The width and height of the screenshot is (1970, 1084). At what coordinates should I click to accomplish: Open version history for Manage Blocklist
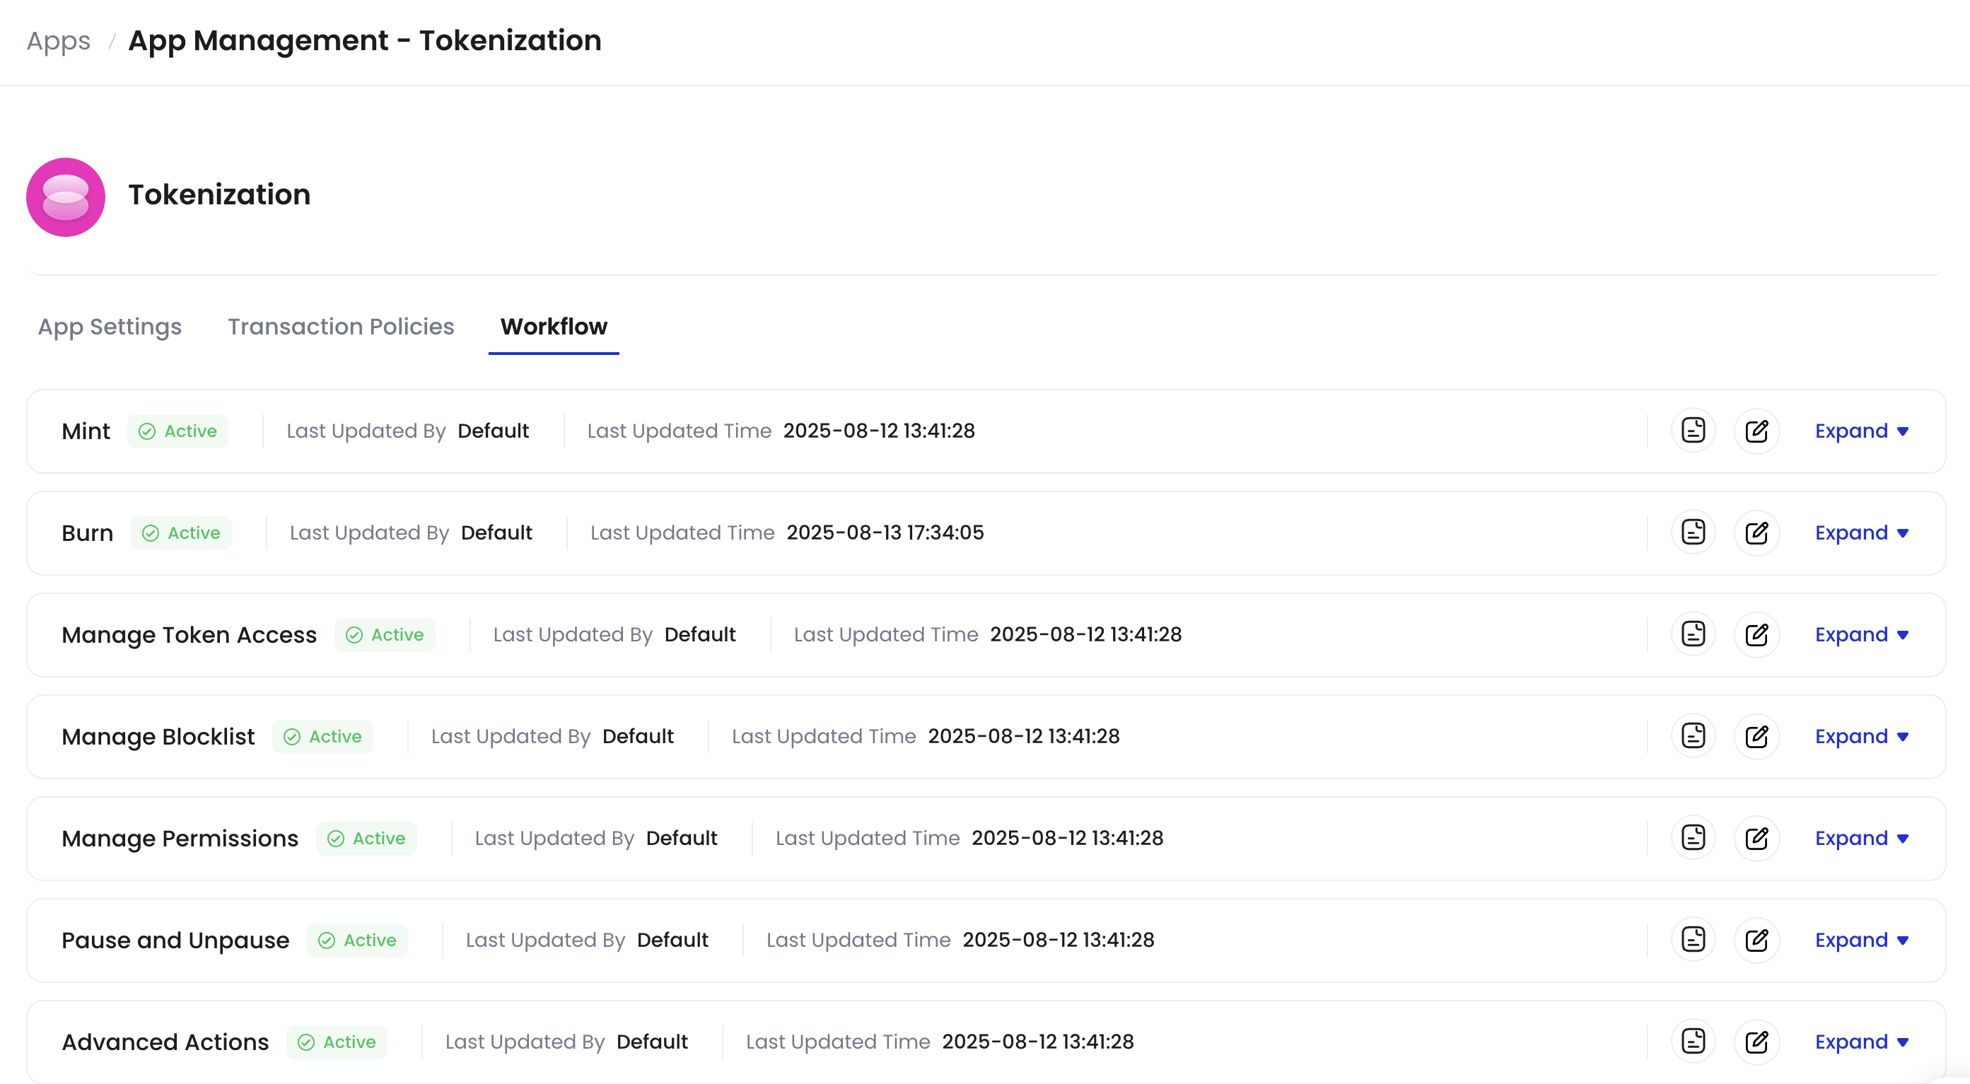tap(1694, 736)
